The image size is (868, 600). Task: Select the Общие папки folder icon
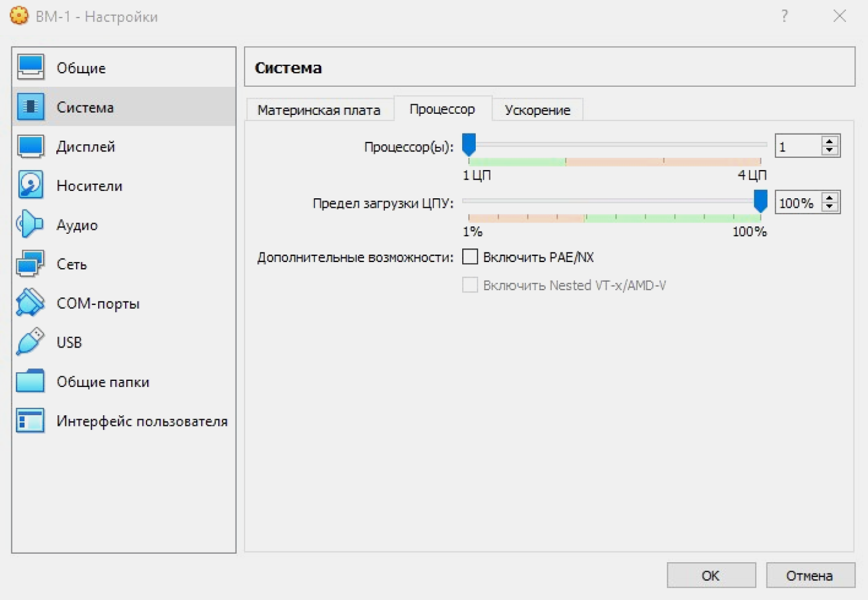(x=30, y=381)
